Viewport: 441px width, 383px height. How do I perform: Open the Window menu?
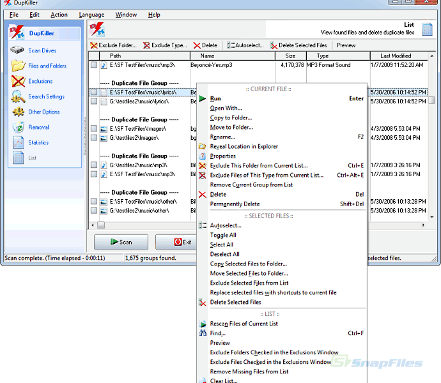pos(126,15)
